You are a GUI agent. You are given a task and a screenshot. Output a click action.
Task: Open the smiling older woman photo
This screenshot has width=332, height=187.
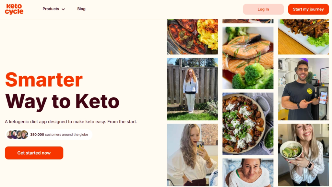coord(248,173)
